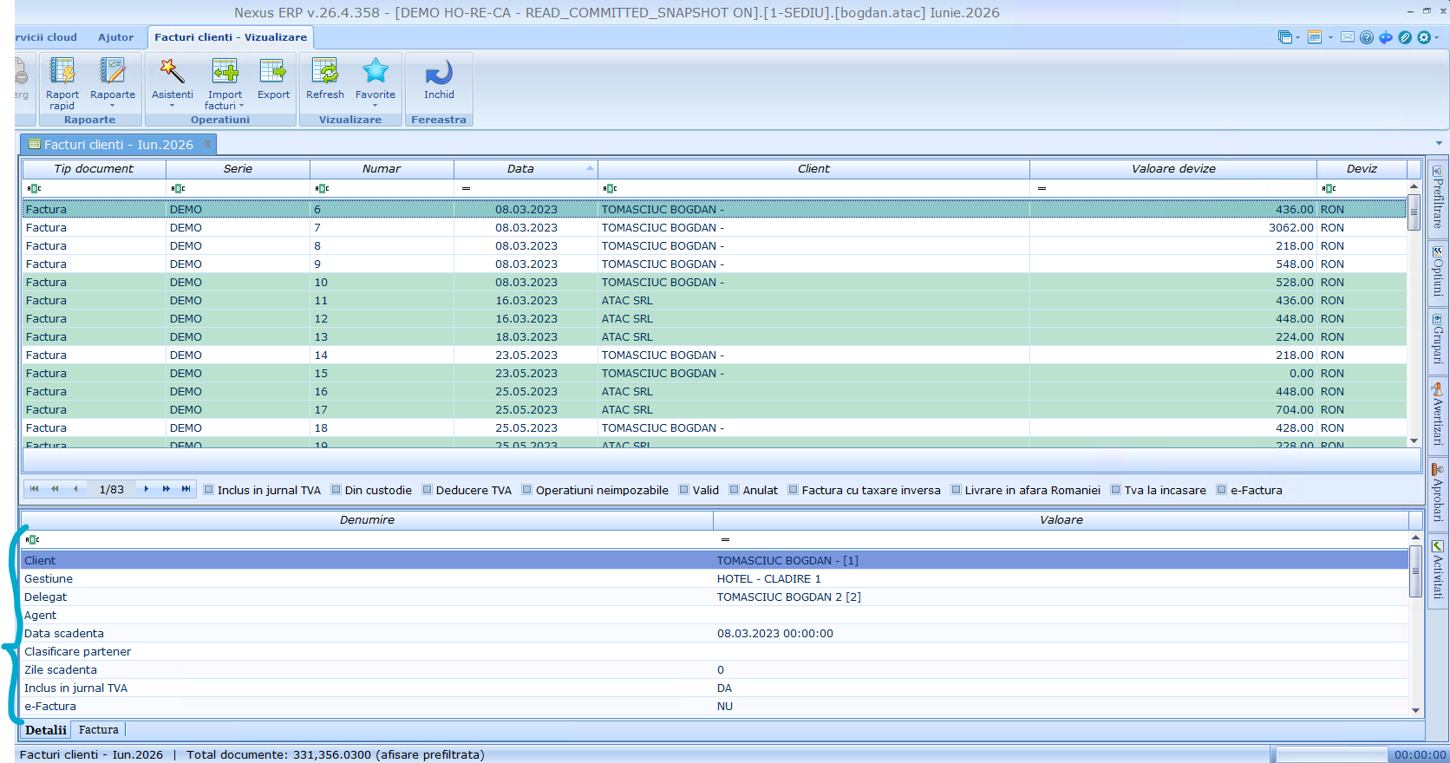This screenshot has width=1450, height=763.
Task: Click the Export icon
Action: [x=273, y=71]
